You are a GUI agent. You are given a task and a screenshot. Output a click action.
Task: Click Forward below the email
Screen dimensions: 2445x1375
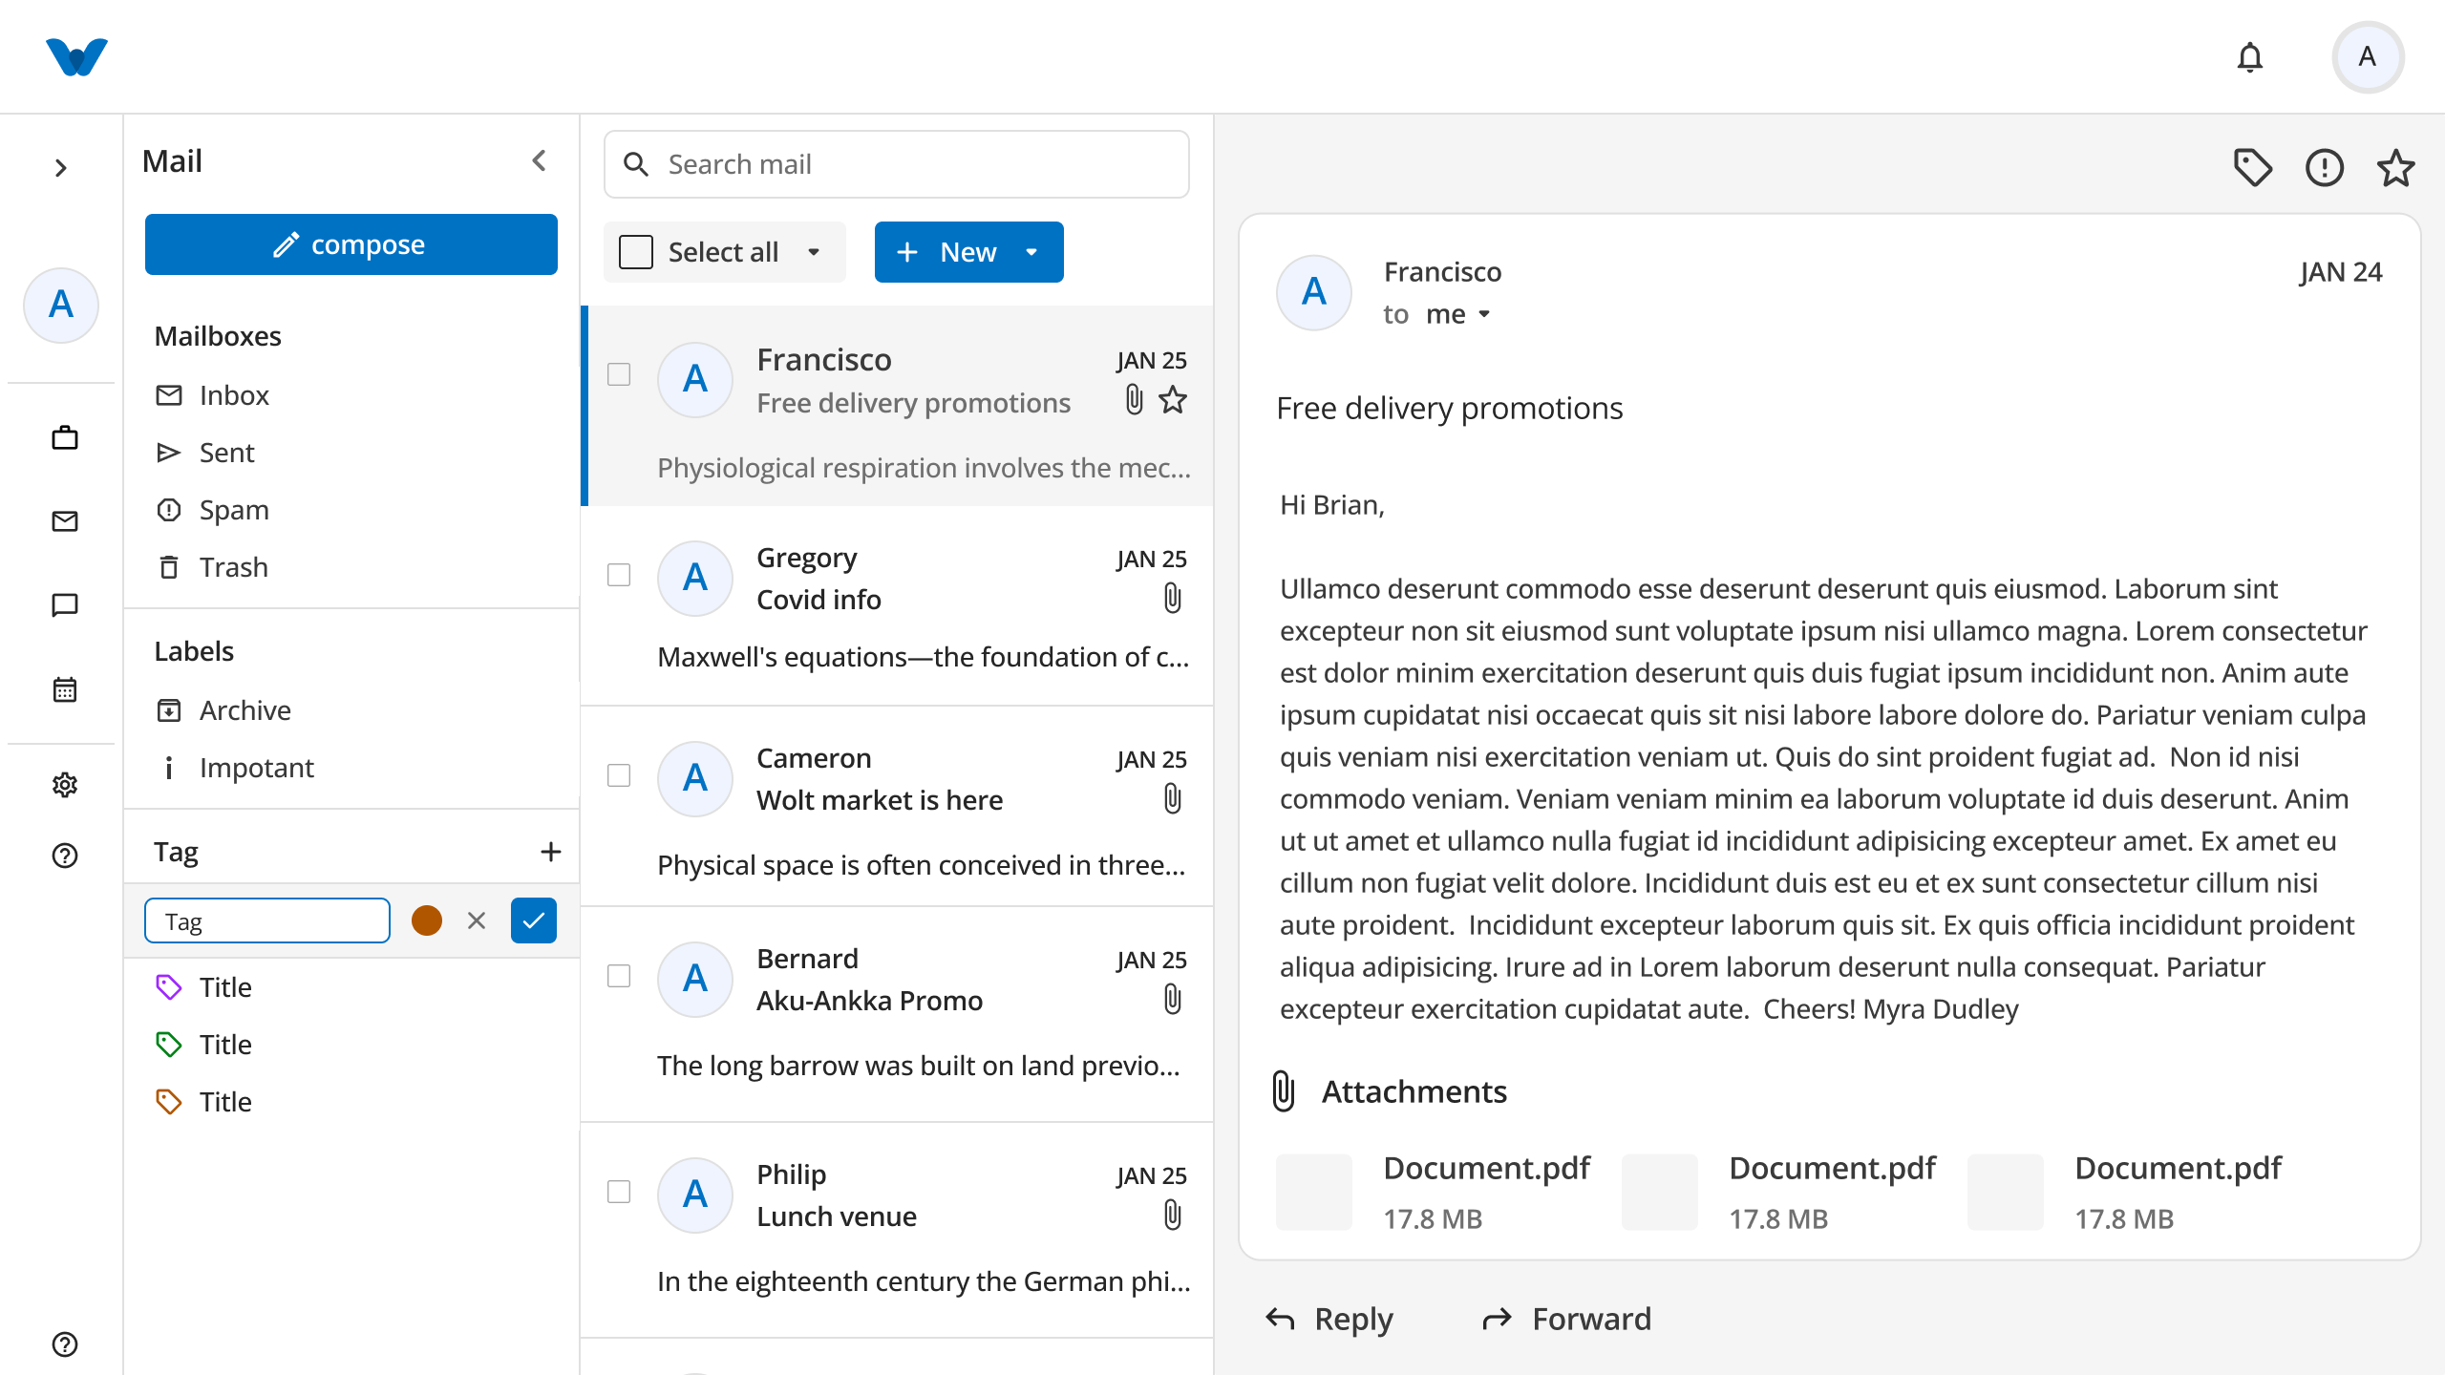pyautogui.click(x=1566, y=1319)
